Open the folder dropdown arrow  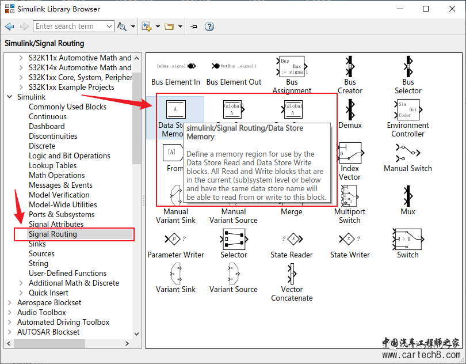pos(180,26)
